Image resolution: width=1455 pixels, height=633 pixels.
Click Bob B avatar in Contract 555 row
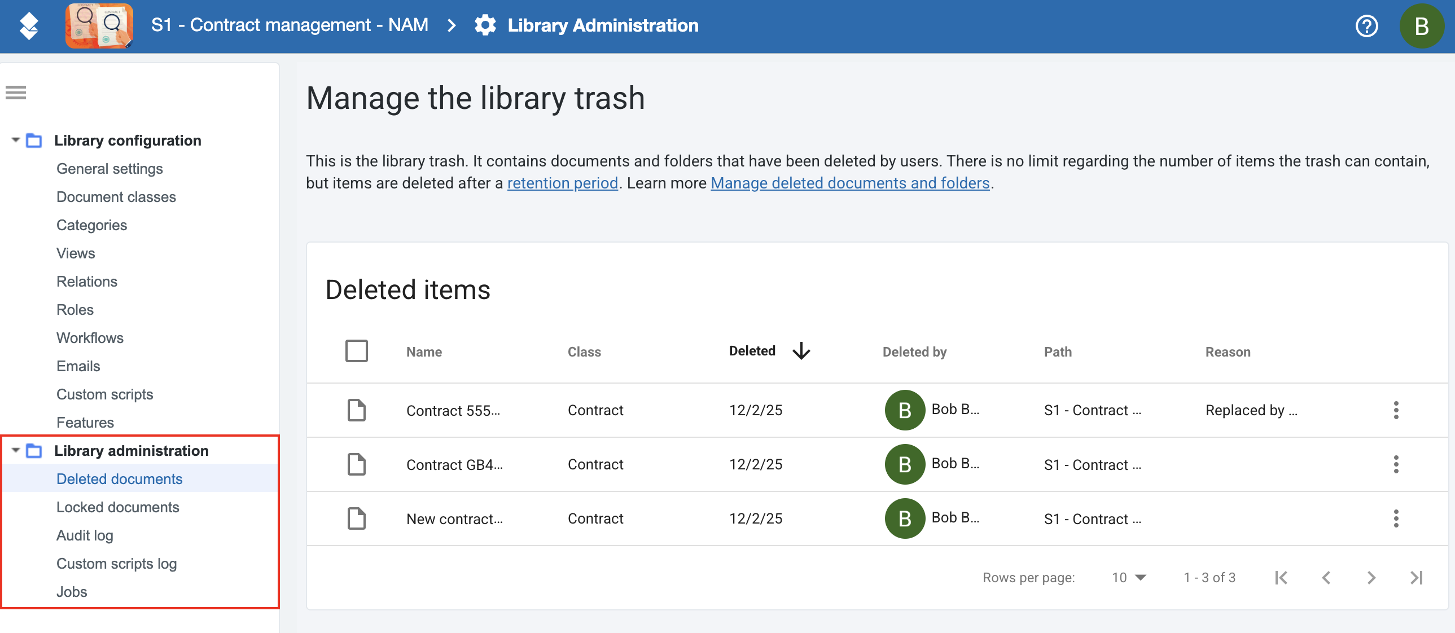tap(904, 410)
